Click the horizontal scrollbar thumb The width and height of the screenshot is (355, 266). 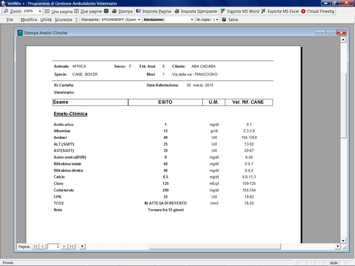[x=215, y=246]
